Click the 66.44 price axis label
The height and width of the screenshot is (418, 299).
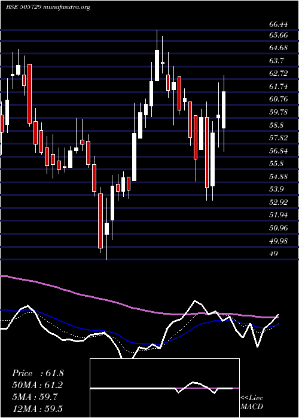click(279, 24)
